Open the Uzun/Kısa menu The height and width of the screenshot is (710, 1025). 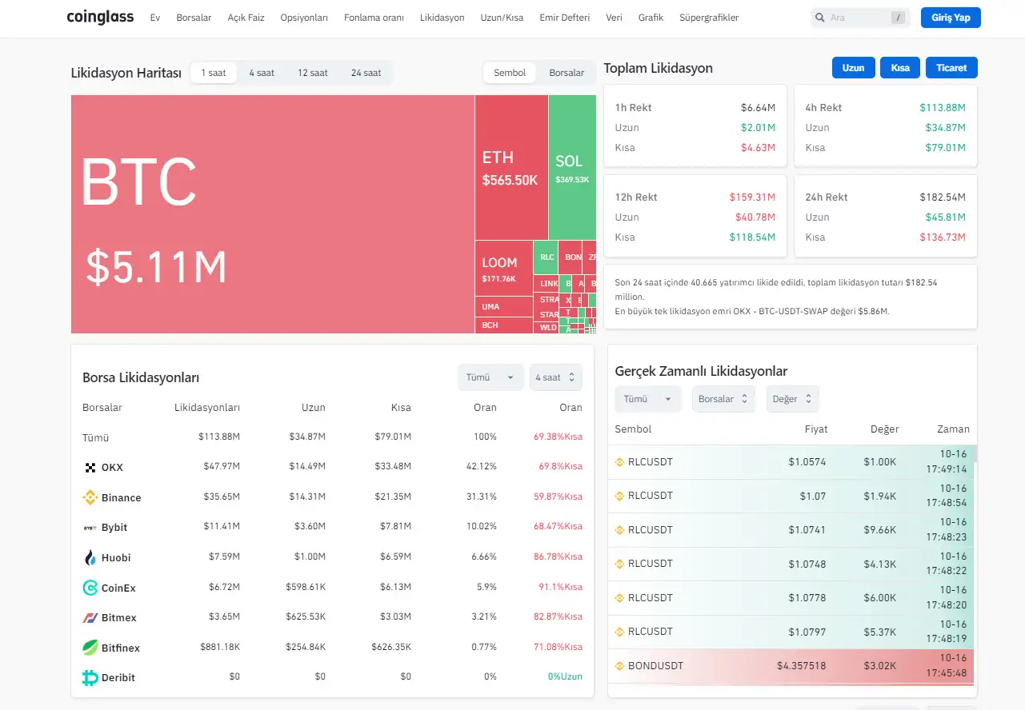(x=502, y=18)
